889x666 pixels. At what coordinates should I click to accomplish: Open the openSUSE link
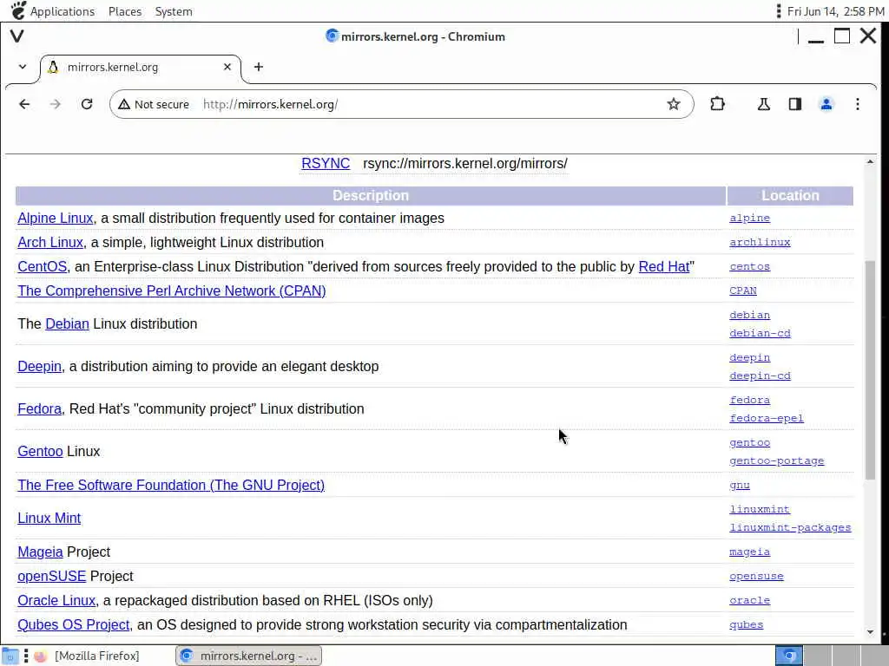coord(51,577)
